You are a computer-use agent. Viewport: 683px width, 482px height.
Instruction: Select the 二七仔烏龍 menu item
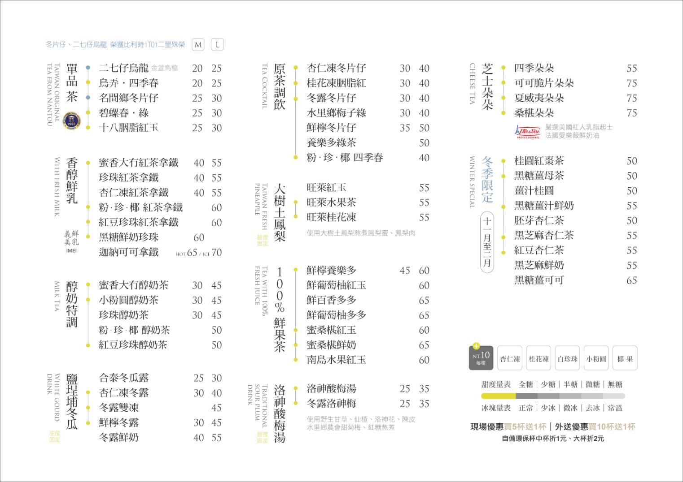124,68
